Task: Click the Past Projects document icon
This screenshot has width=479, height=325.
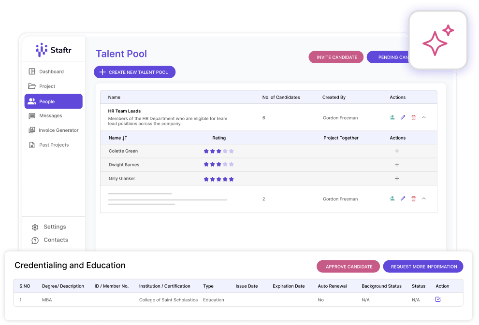Action: pos(32,145)
